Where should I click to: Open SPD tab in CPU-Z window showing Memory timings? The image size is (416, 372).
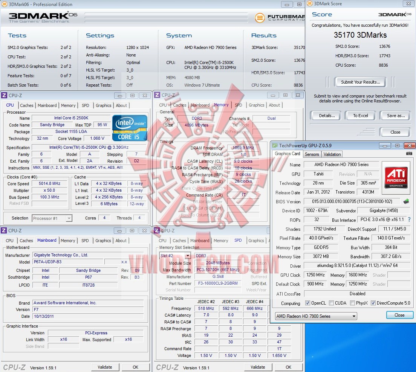pos(239,105)
